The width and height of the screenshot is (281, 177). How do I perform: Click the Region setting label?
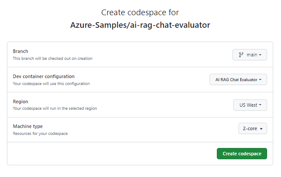coord(20,102)
